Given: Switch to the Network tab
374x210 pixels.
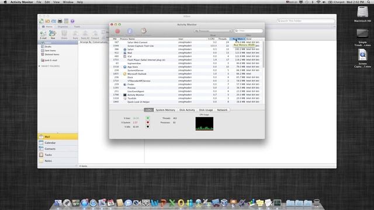Looking at the screenshot, I should pyautogui.click(x=222, y=110).
